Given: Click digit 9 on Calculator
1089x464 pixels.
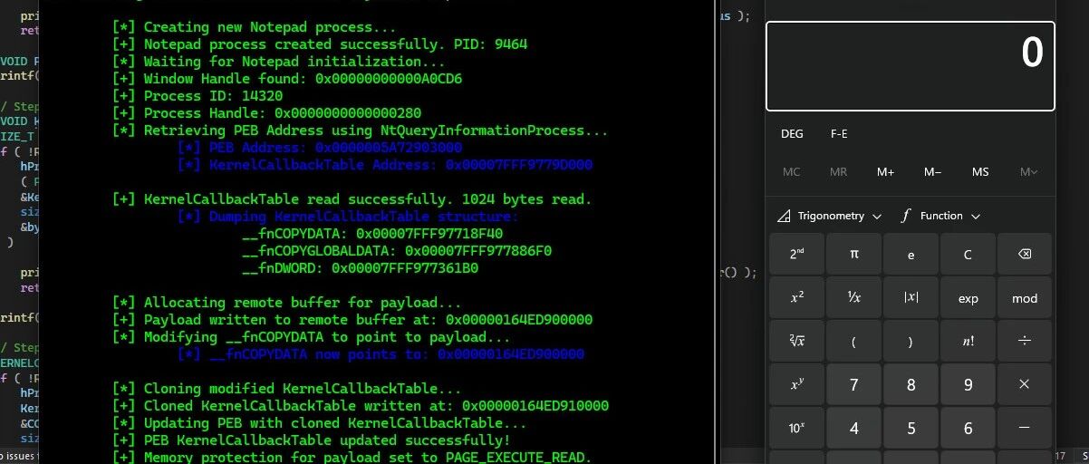Looking at the screenshot, I should click(968, 385).
